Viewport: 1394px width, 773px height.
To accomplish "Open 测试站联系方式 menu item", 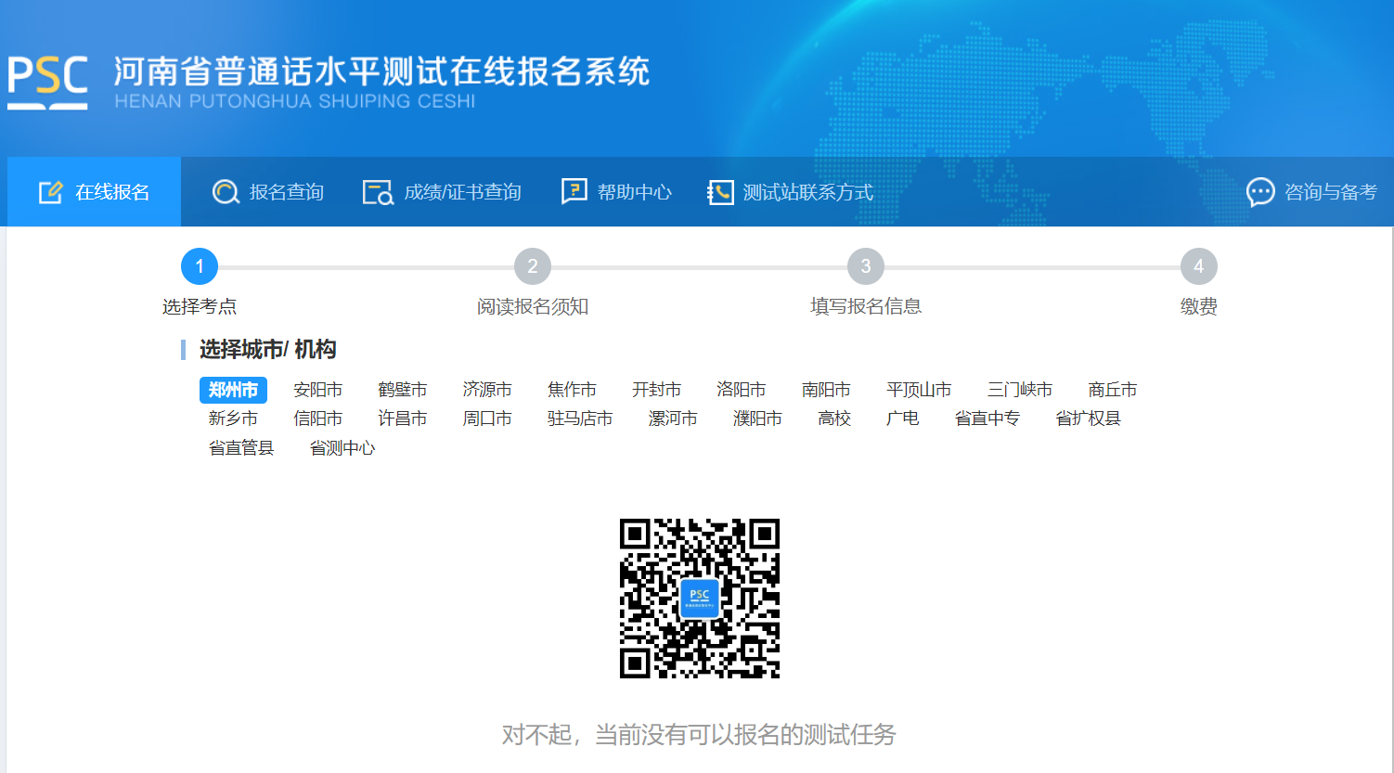I will click(790, 192).
